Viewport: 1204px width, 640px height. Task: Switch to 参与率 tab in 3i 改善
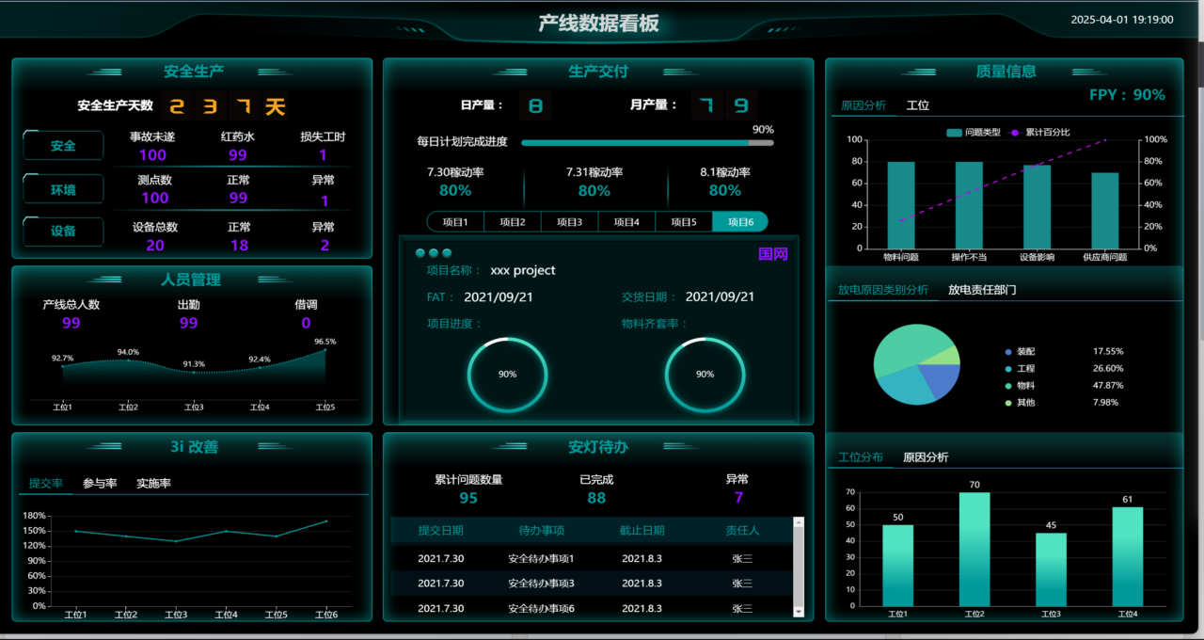[100, 484]
